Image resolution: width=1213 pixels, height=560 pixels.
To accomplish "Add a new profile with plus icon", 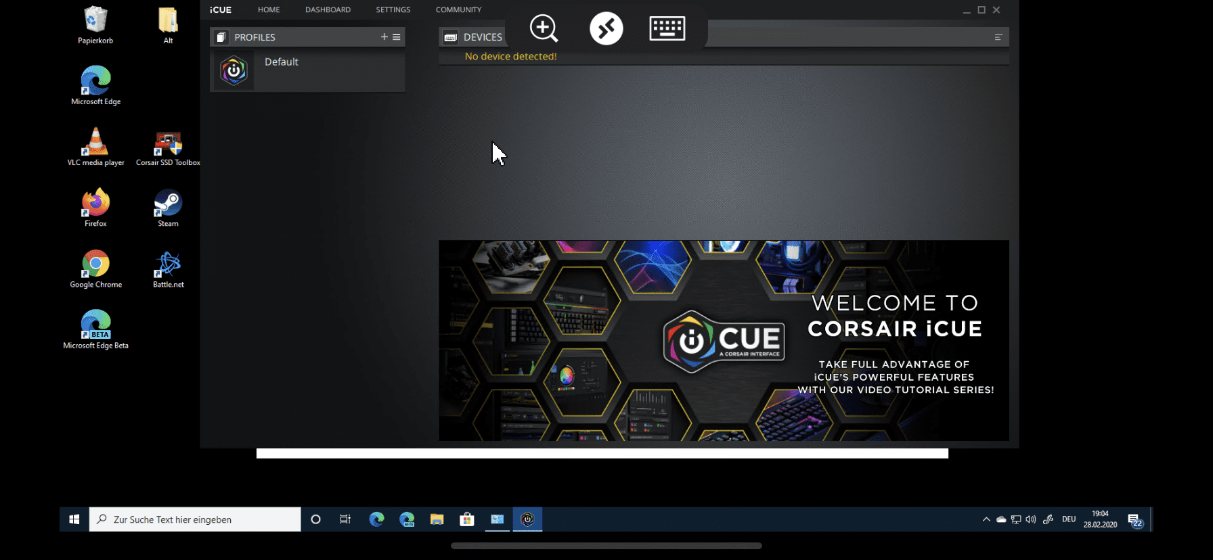I will coord(384,37).
